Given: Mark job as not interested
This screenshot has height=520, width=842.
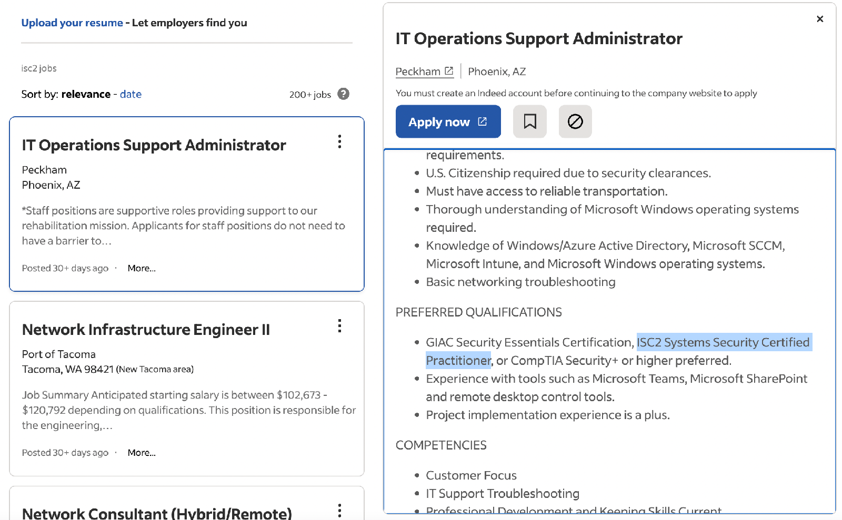Looking at the screenshot, I should (575, 121).
